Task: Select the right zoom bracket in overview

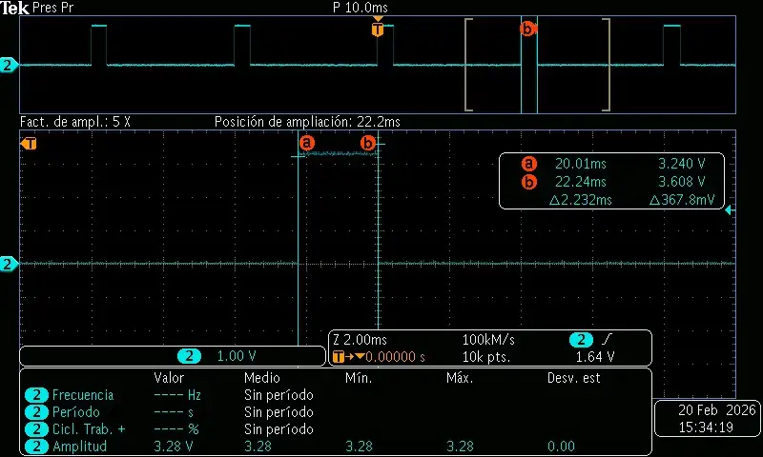Action: click(x=607, y=65)
